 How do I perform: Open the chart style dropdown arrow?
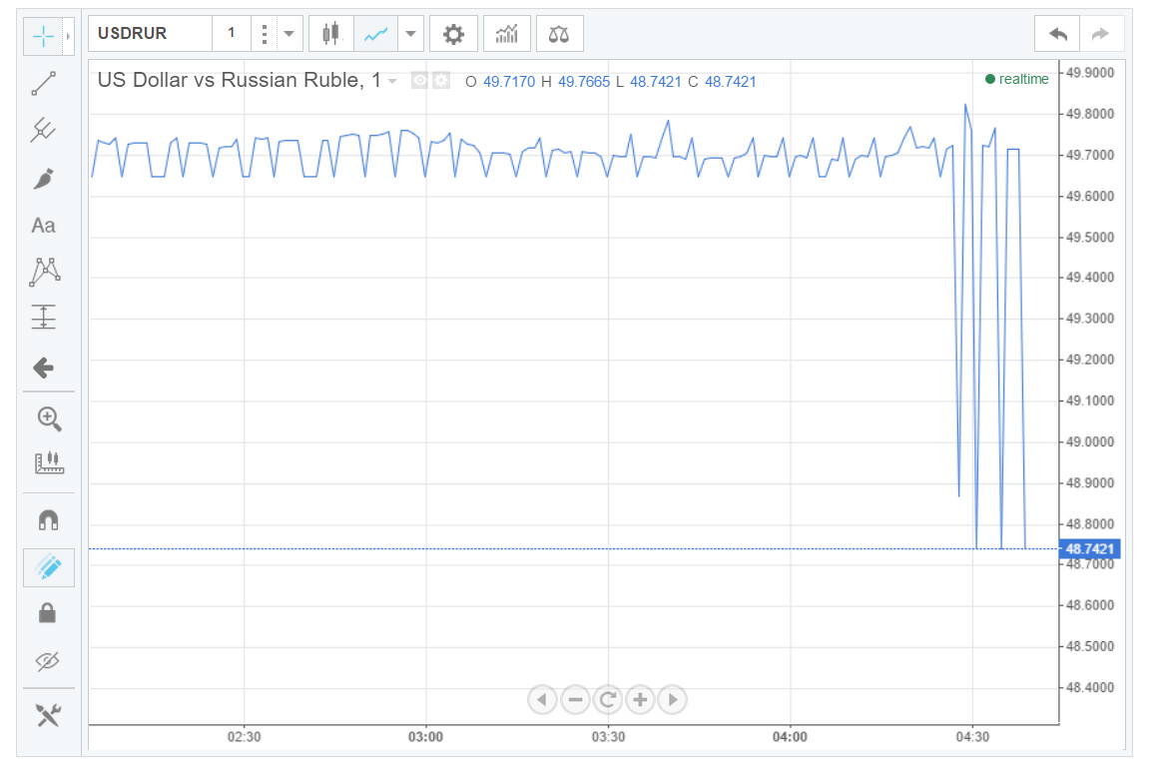(410, 34)
